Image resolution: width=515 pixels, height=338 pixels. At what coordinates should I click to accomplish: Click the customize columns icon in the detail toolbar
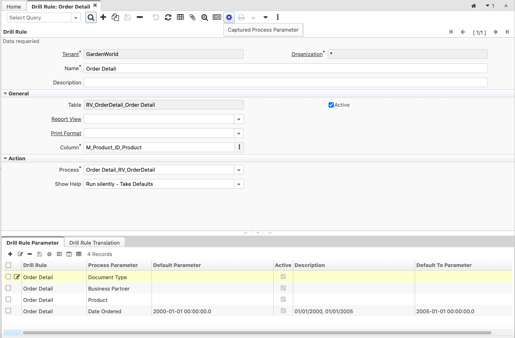coord(69,254)
